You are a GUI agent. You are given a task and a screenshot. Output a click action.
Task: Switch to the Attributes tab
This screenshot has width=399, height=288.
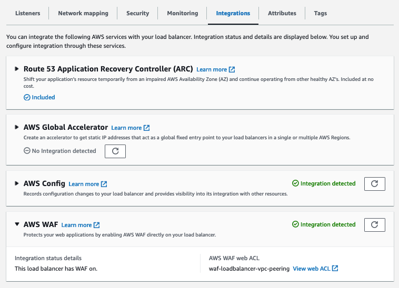(282, 13)
